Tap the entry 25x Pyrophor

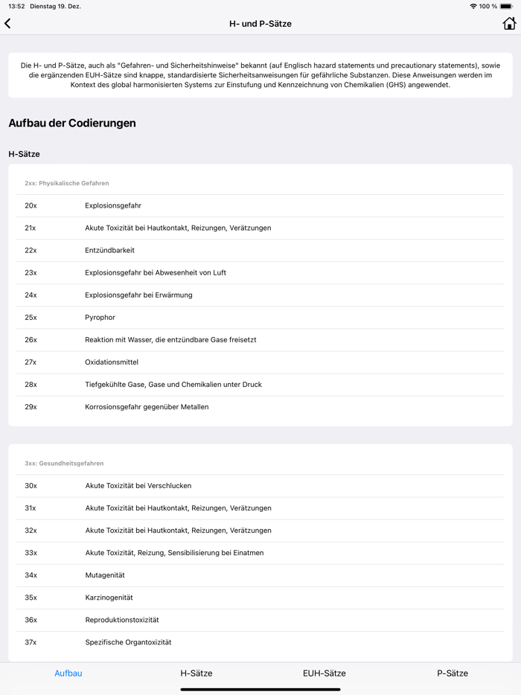(260, 317)
